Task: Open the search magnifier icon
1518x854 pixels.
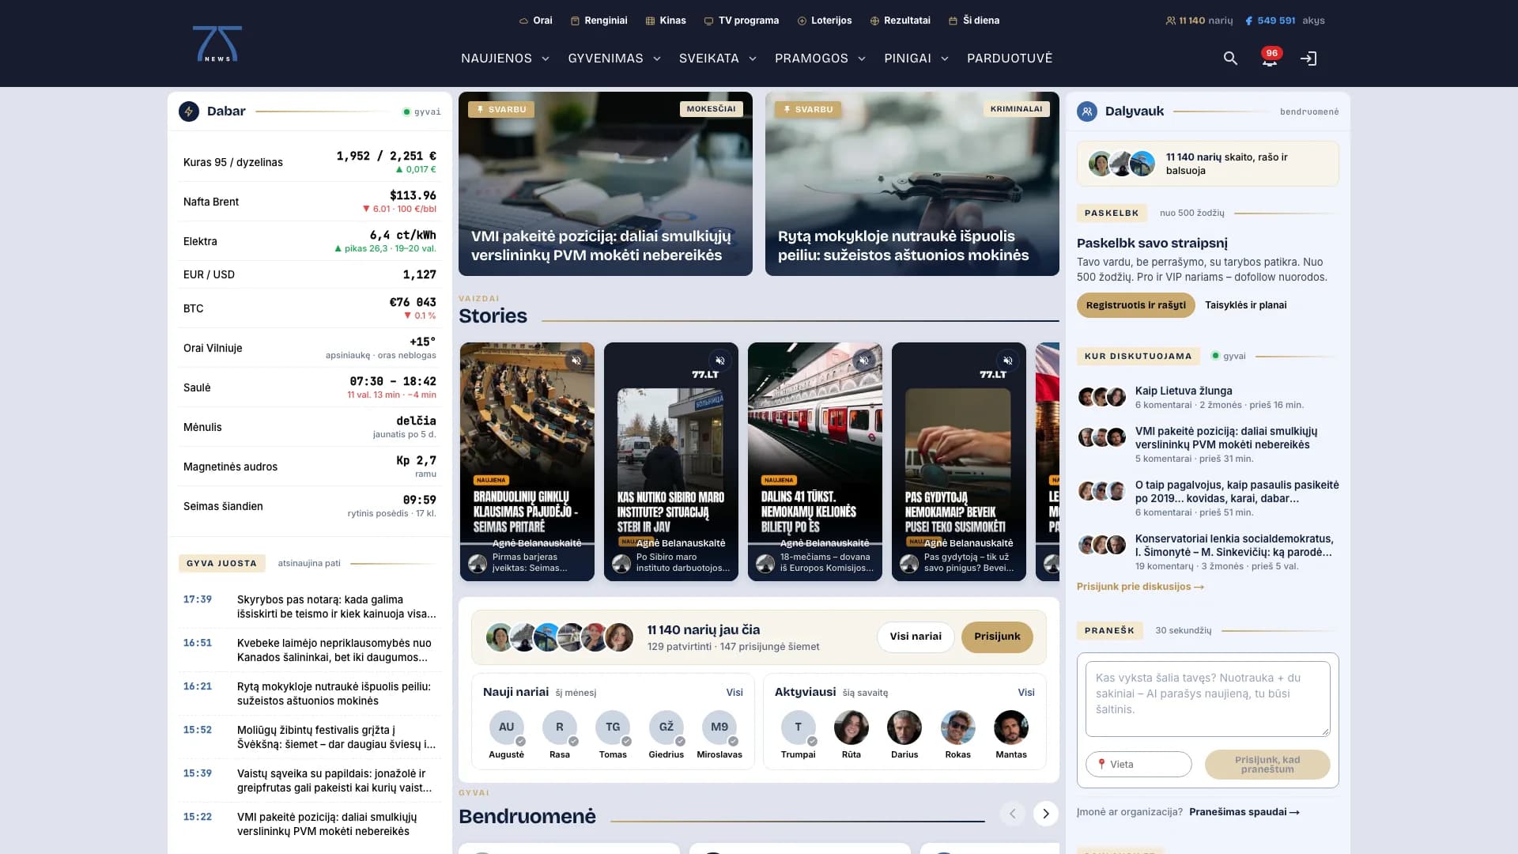Action: 1230,59
